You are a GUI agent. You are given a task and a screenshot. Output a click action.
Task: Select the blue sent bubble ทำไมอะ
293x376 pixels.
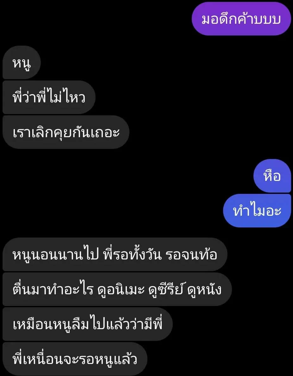257,211
